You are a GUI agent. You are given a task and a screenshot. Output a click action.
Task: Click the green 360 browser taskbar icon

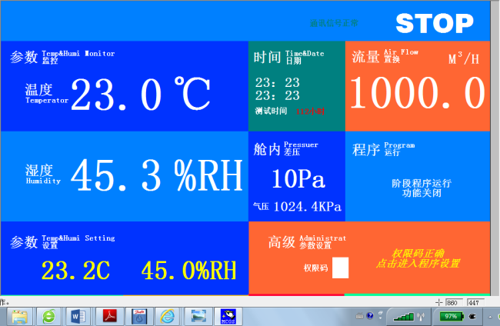pyautogui.click(x=49, y=315)
